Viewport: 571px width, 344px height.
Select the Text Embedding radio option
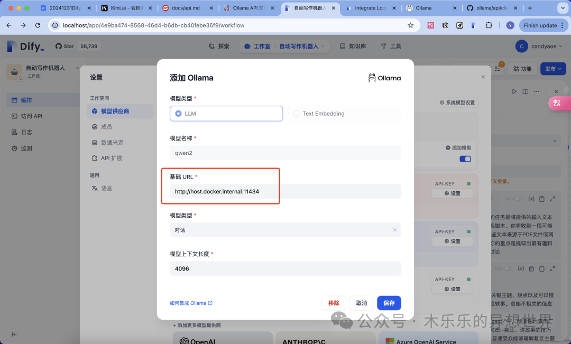click(x=344, y=114)
